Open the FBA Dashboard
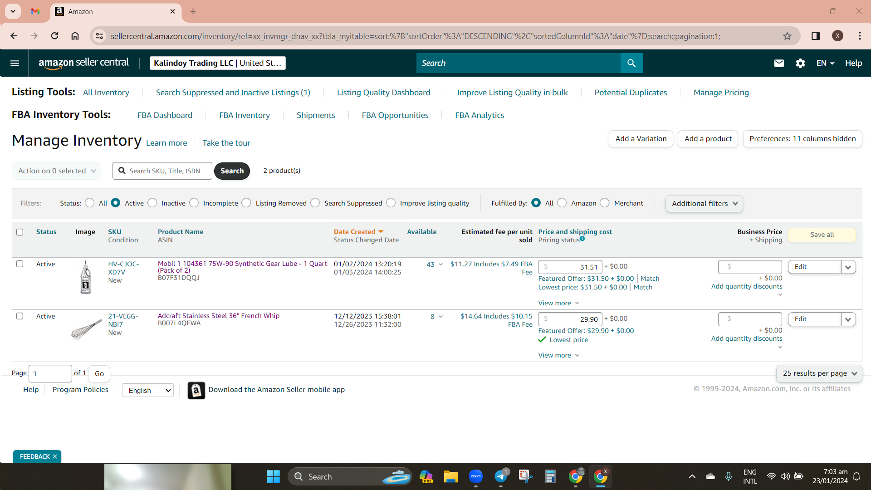This screenshot has height=490, width=871. (x=165, y=115)
